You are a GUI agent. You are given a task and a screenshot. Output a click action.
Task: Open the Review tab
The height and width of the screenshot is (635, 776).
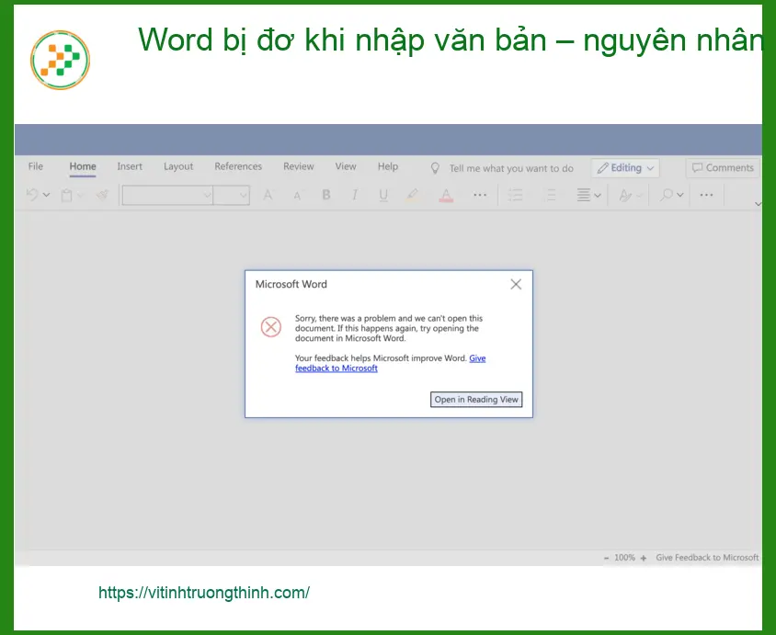point(299,166)
